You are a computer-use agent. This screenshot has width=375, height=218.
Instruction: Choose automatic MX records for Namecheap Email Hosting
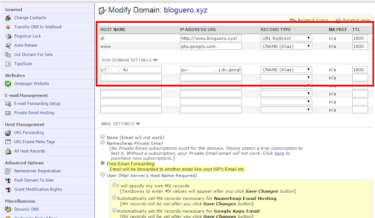[114, 198]
